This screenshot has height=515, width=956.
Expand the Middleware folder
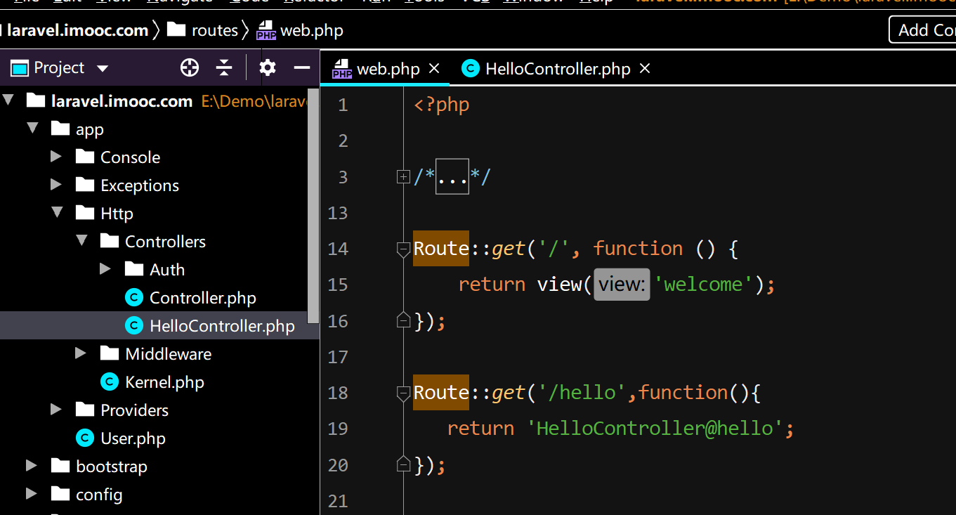(x=81, y=353)
